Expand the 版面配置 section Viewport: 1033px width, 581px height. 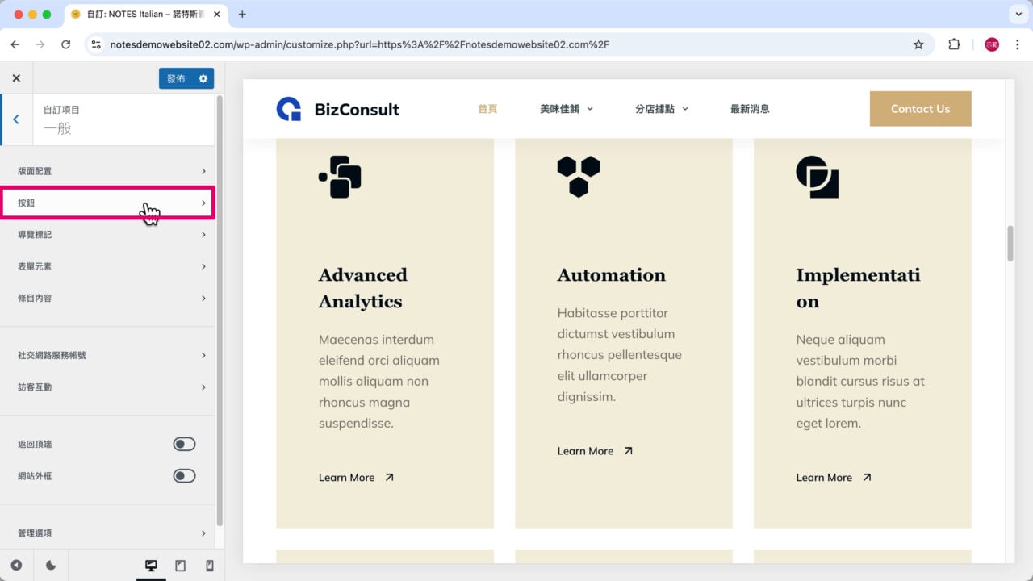click(x=111, y=171)
